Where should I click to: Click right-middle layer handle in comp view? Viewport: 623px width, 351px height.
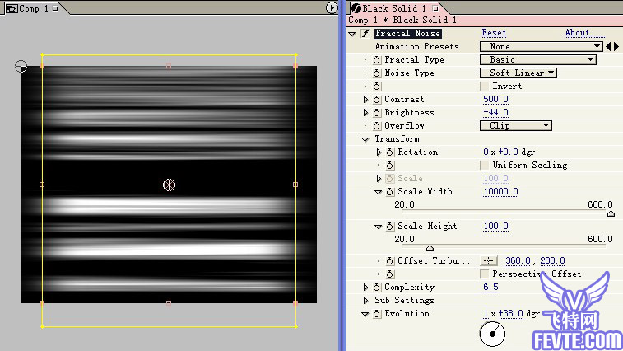point(295,185)
